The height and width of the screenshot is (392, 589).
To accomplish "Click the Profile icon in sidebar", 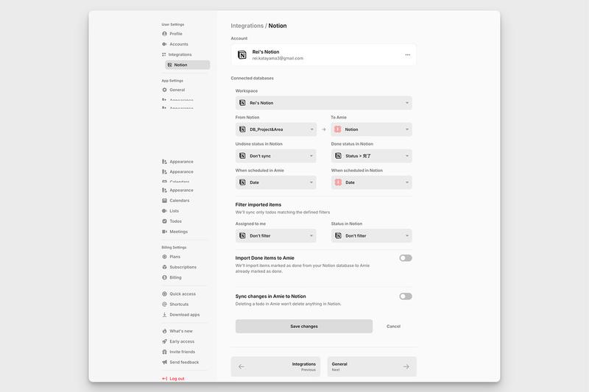I will click(x=165, y=34).
